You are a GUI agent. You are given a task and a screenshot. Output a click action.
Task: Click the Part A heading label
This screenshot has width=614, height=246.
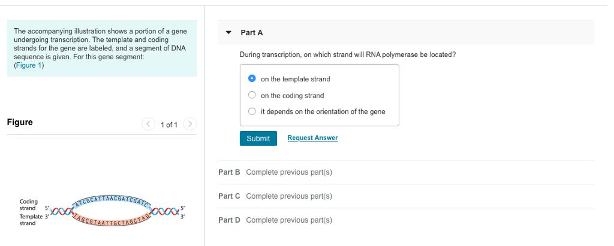[x=251, y=32]
